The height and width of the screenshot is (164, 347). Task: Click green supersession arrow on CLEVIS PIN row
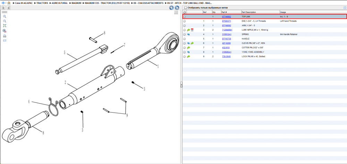pyautogui.click(x=192, y=43)
